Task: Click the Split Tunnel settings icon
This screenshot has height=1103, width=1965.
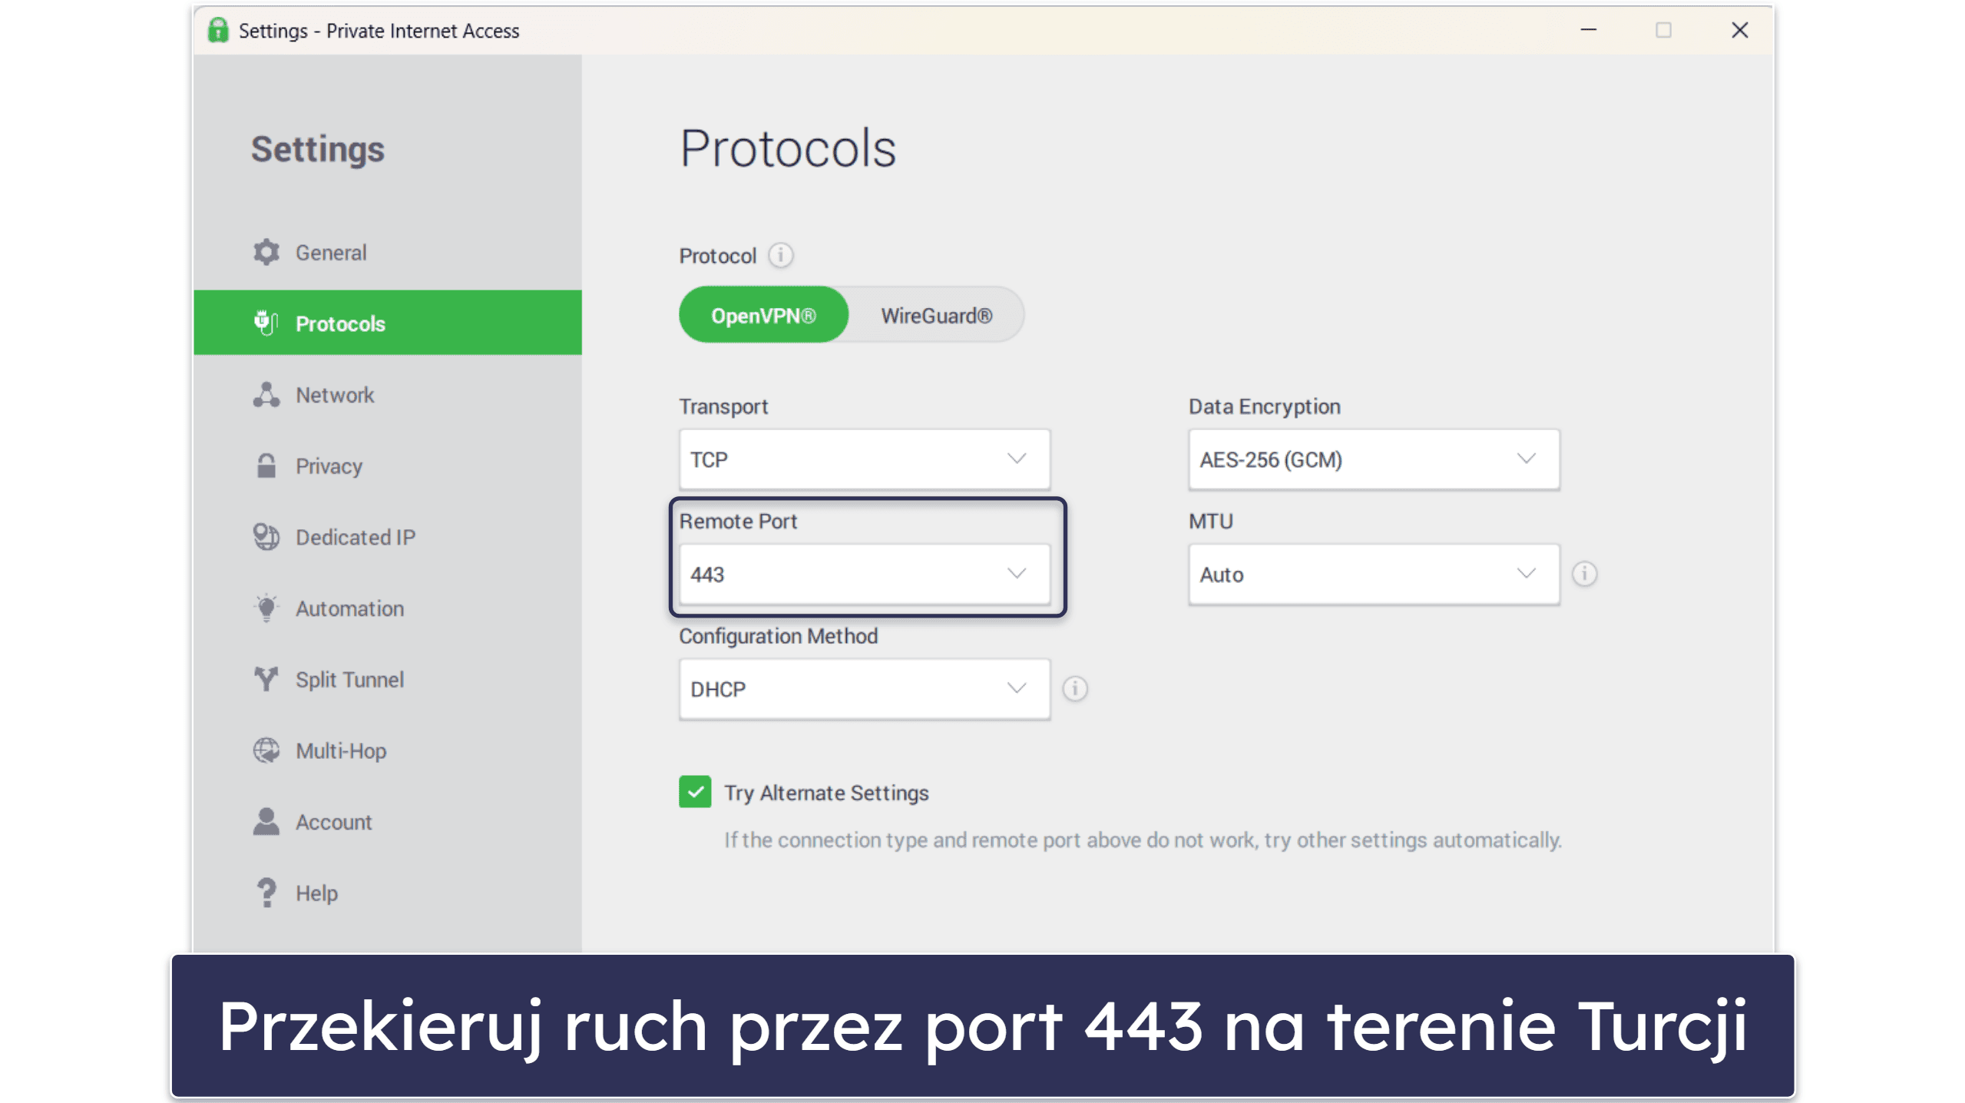Action: coord(266,679)
